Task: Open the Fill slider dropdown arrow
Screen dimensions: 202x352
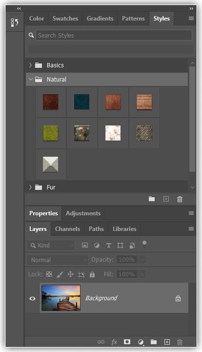Action: pyautogui.click(x=142, y=274)
